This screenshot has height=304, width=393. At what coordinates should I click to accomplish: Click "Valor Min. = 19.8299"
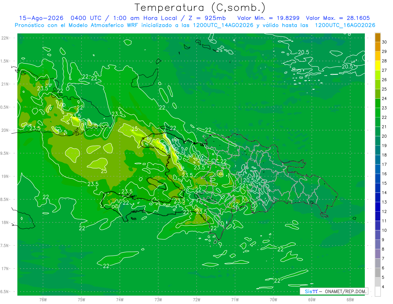tap(269, 18)
